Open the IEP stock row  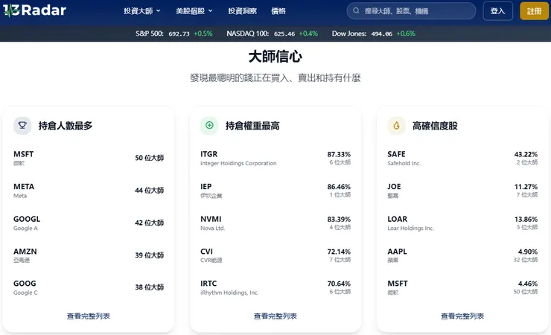point(275,191)
